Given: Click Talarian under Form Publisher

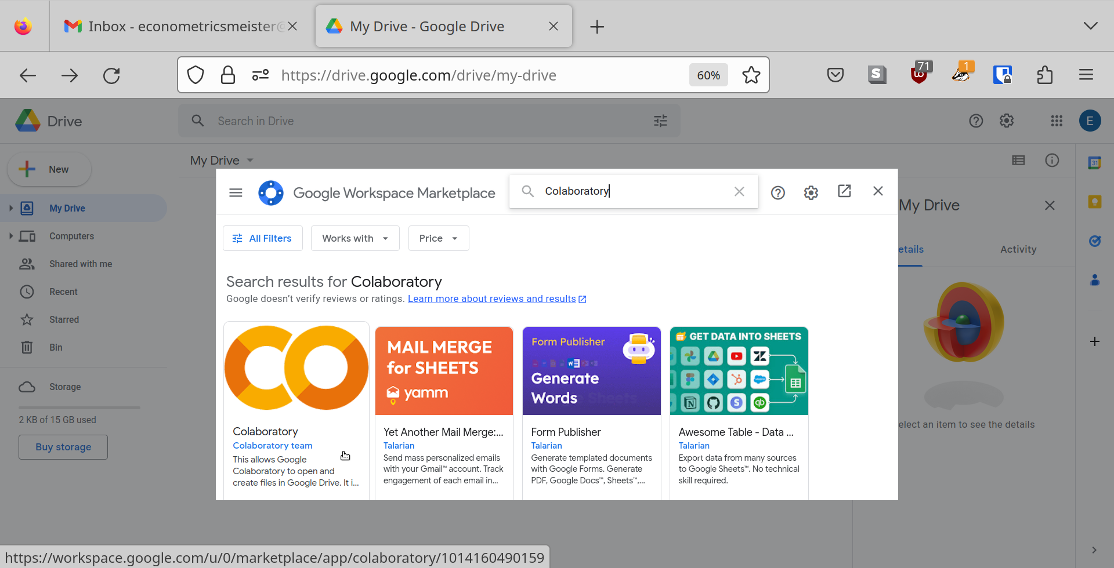Looking at the screenshot, I should [x=547, y=446].
